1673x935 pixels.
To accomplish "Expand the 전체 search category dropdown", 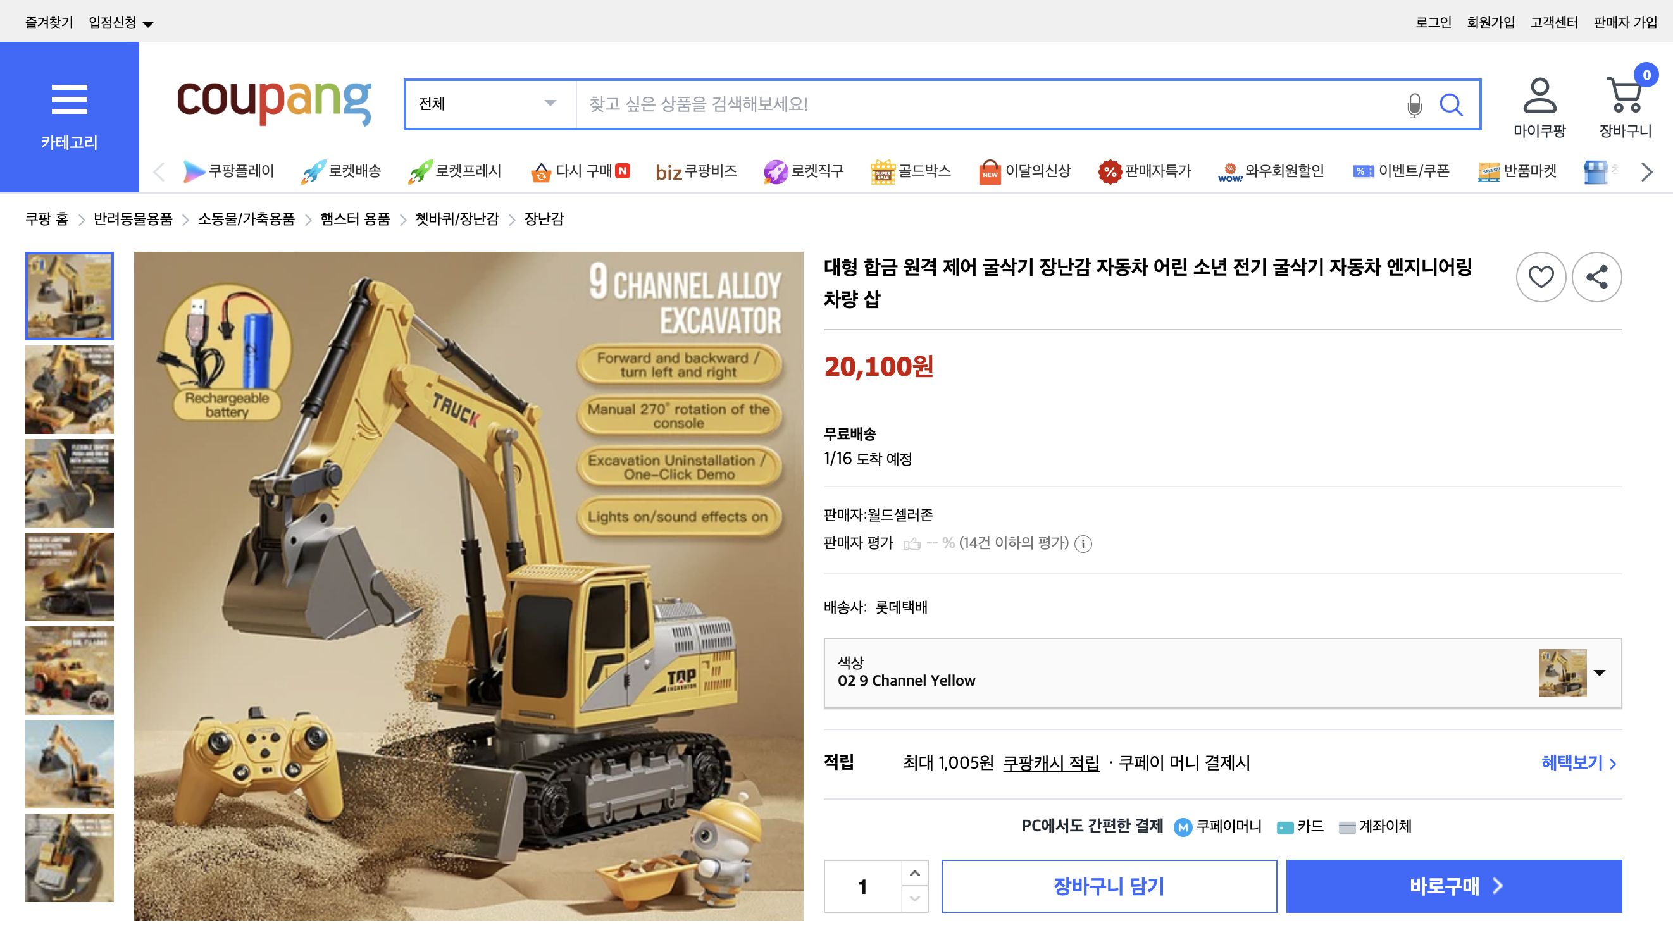I will [x=487, y=104].
